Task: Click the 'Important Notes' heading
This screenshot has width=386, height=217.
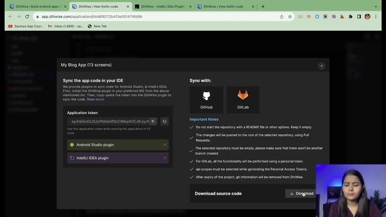Action: pyautogui.click(x=204, y=119)
